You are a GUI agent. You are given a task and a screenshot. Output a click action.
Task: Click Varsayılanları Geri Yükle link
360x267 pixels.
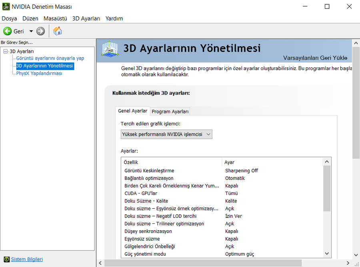tap(315, 58)
